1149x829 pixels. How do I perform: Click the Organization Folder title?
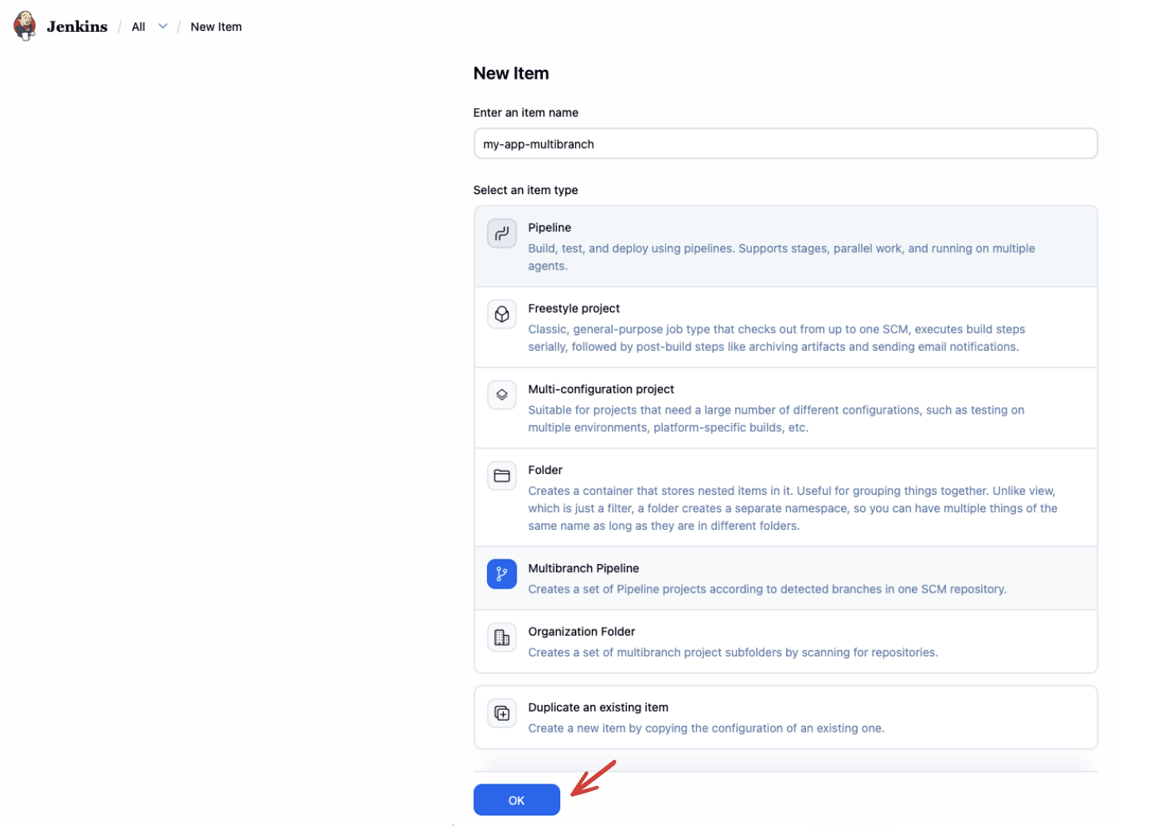point(582,632)
